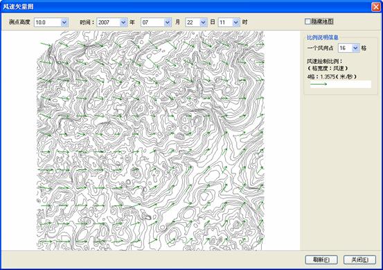Click the 关闭(E) button
Viewport: 383px width, 270px height.
pos(359,260)
